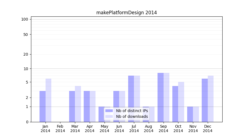The width and height of the screenshot is (247, 137).
Task: Click the 'Feb 2014' x-axis label
Action: click(60, 129)
